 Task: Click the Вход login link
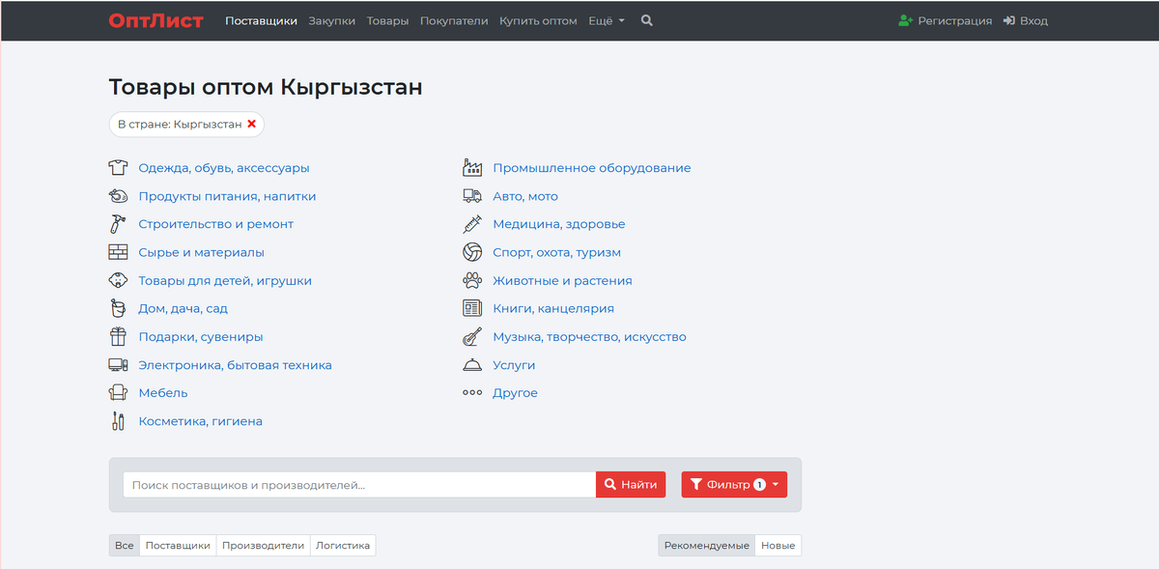[x=1033, y=20]
